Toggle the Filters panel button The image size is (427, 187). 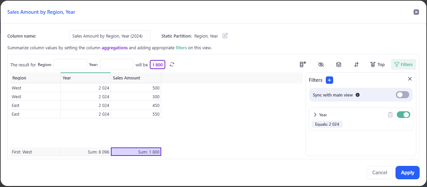coord(404,64)
